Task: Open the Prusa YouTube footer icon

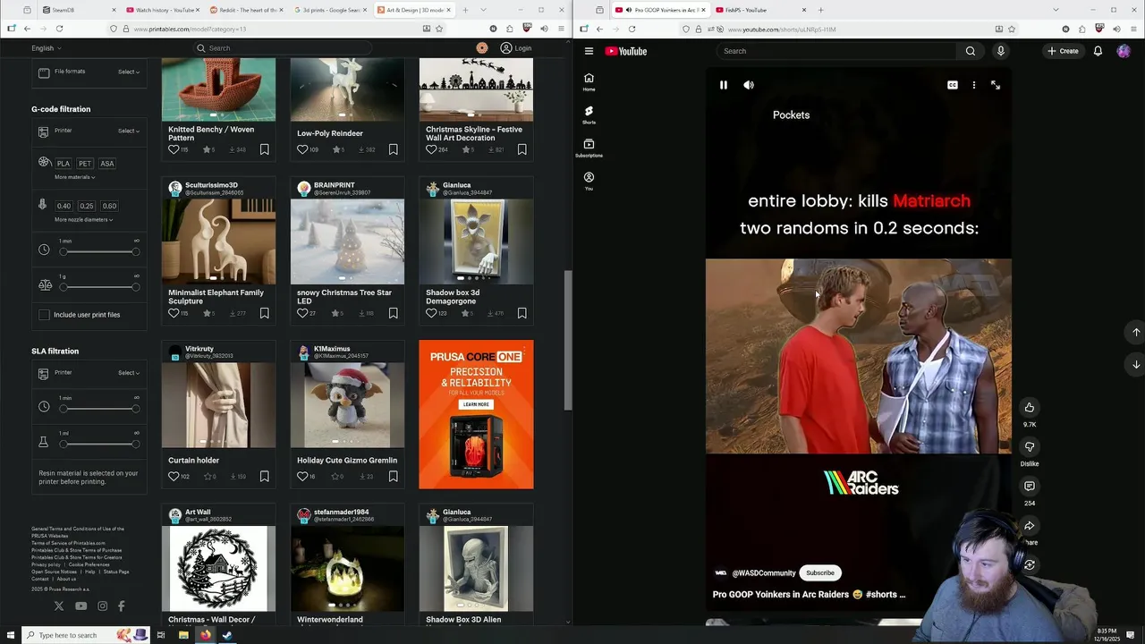Action: pyautogui.click(x=81, y=606)
